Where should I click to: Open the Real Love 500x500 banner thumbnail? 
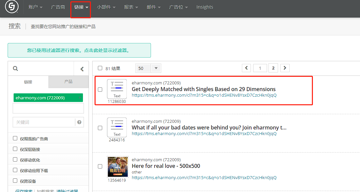tap(118, 167)
